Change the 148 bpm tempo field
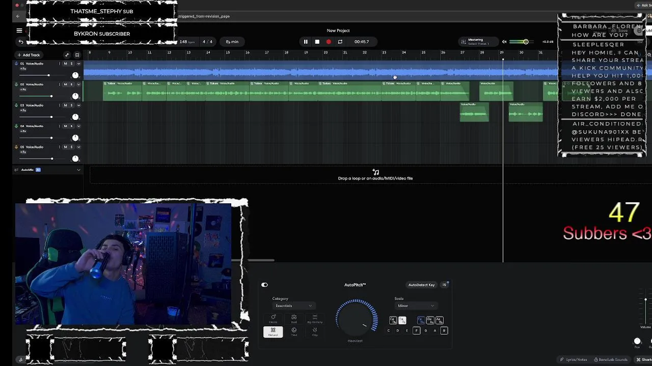 (x=187, y=42)
